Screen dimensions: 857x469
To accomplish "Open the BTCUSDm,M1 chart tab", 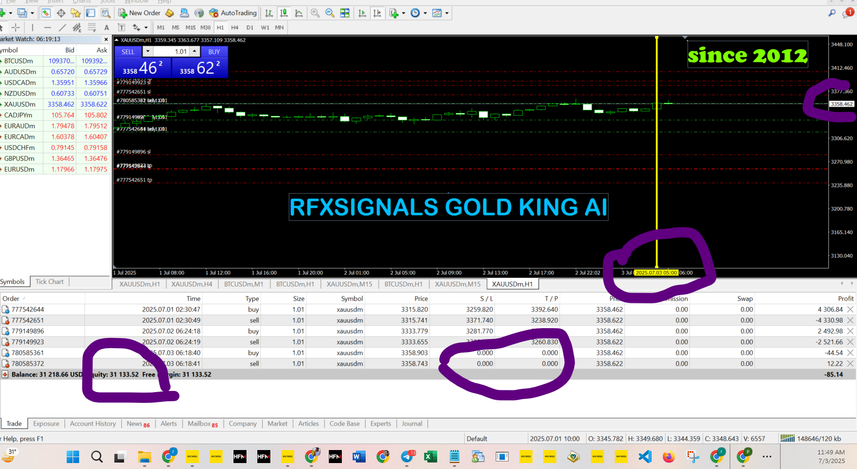I will [x=244, y=284].
